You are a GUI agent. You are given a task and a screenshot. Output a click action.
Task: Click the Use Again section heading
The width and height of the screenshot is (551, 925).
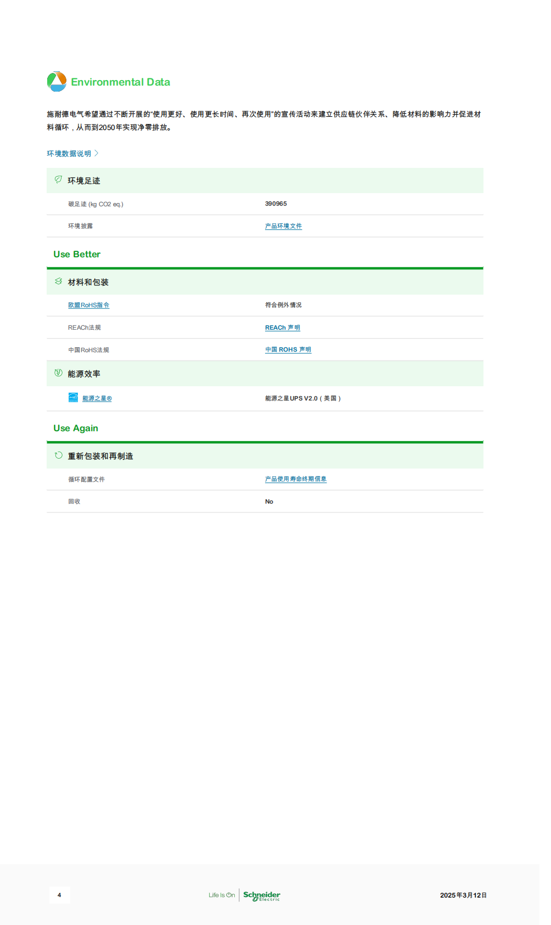click(x=76, y=428)
